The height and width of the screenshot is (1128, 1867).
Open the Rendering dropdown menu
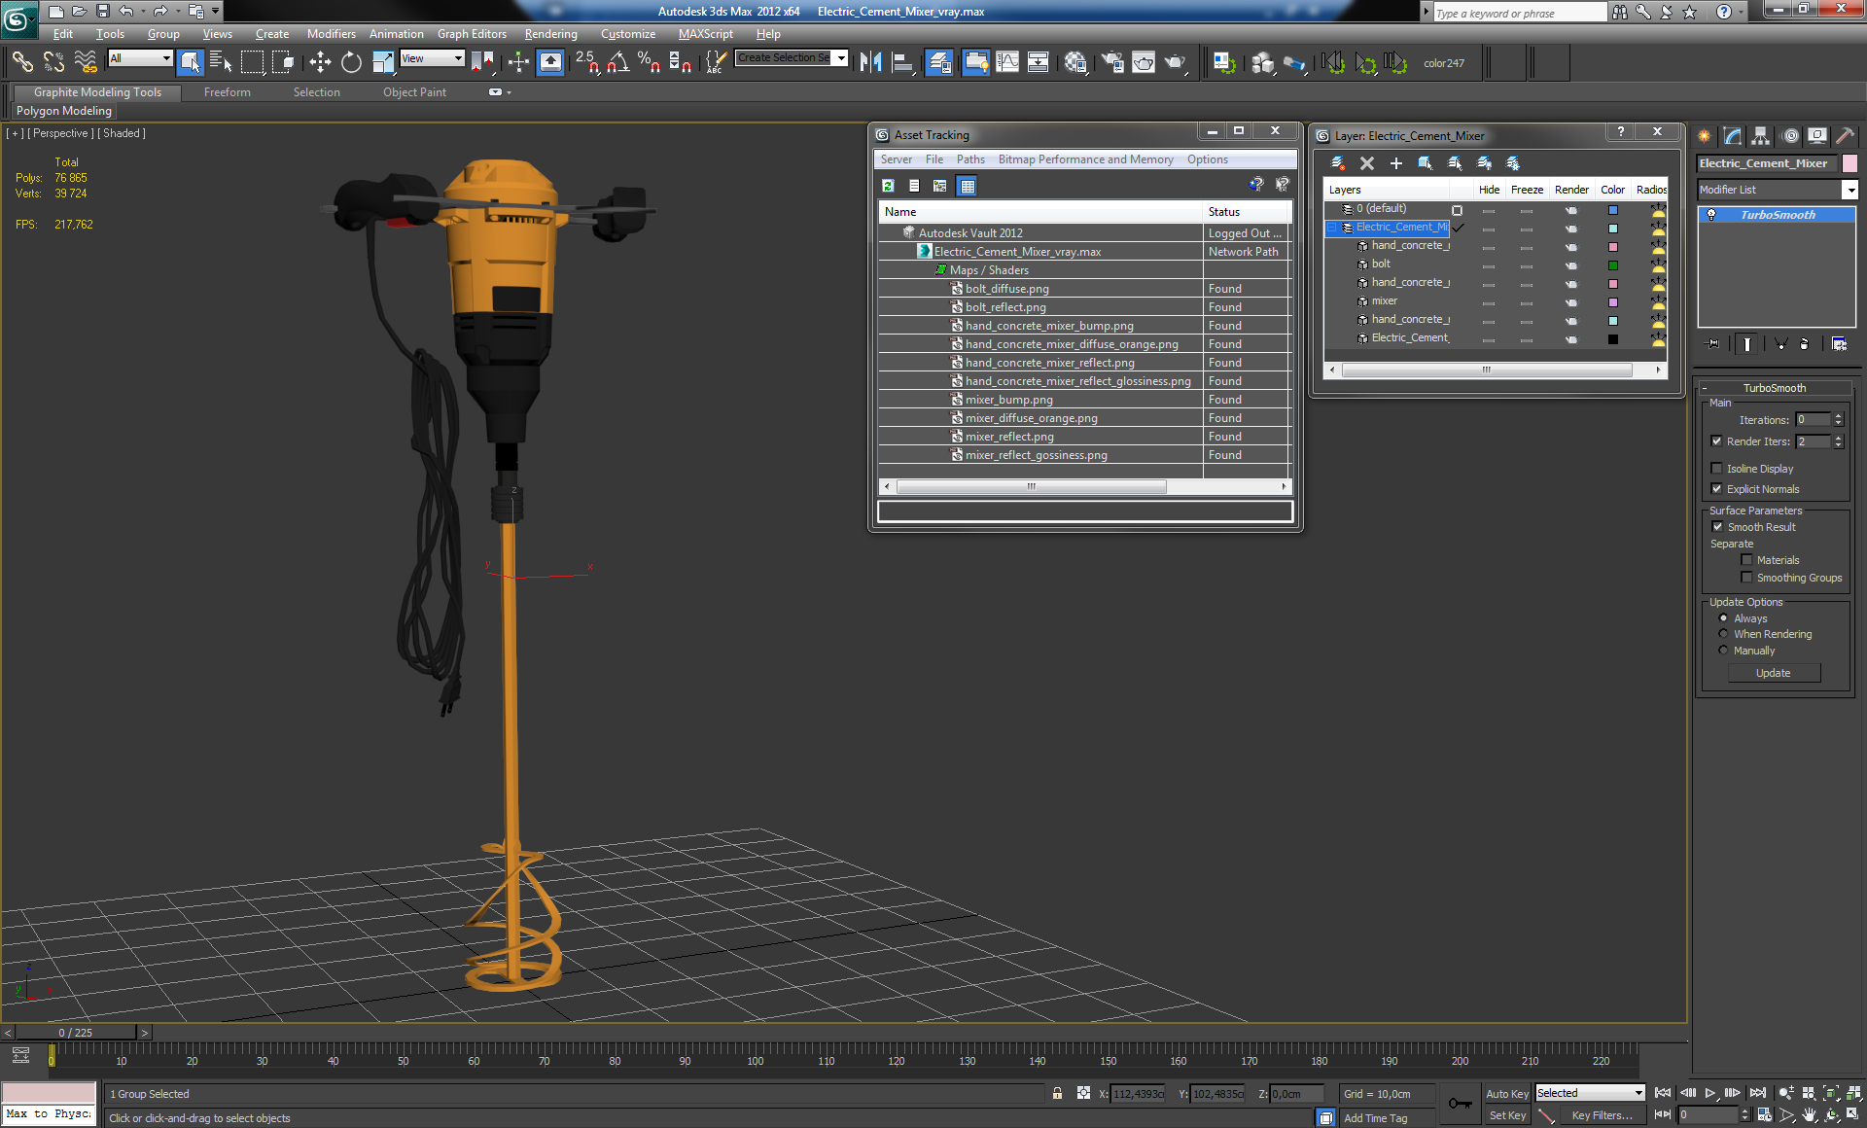click(548, 33)
